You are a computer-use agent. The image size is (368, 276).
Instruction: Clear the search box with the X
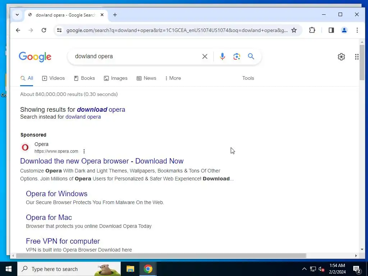204,56
